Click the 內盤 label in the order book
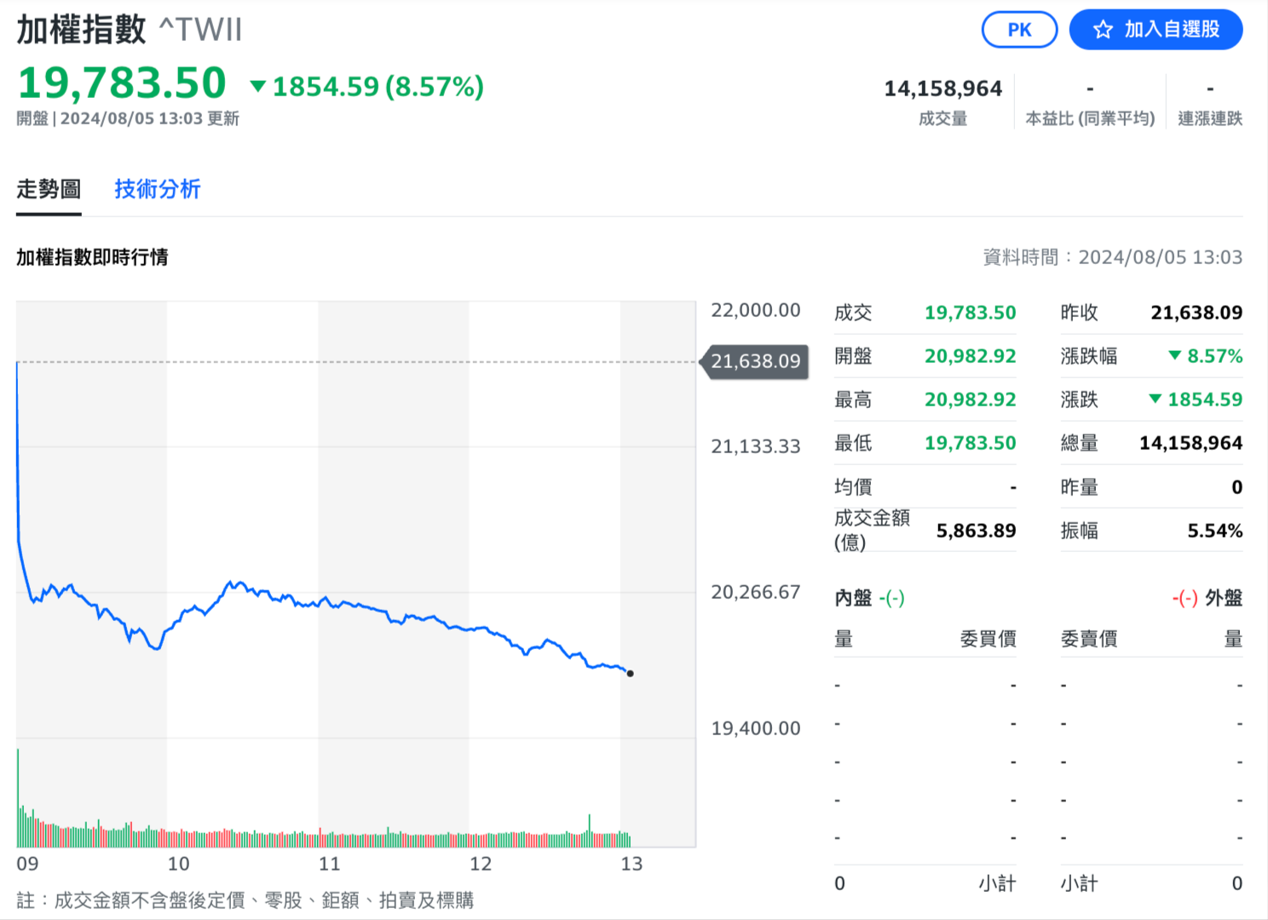The image size is (1268, 920). (853, 598)
